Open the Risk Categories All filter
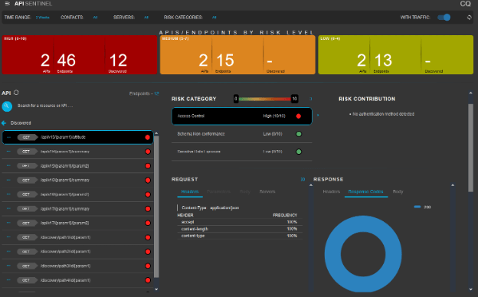 (214, 18)
